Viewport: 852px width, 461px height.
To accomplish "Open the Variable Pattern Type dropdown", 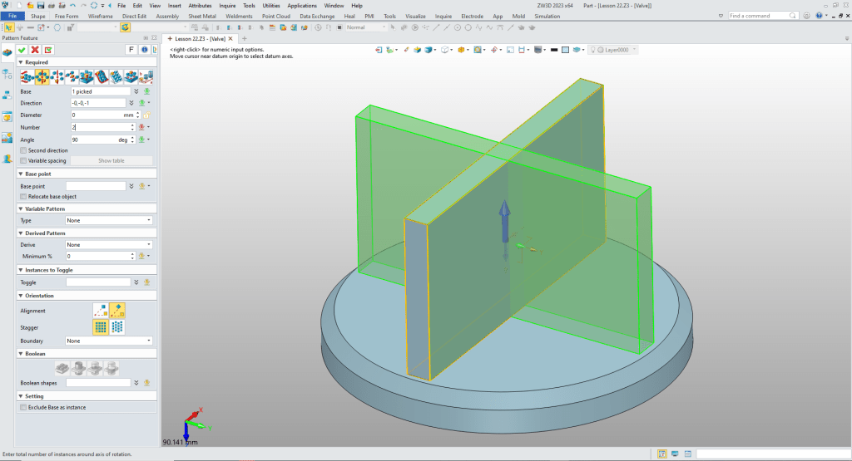I will 109,220.
